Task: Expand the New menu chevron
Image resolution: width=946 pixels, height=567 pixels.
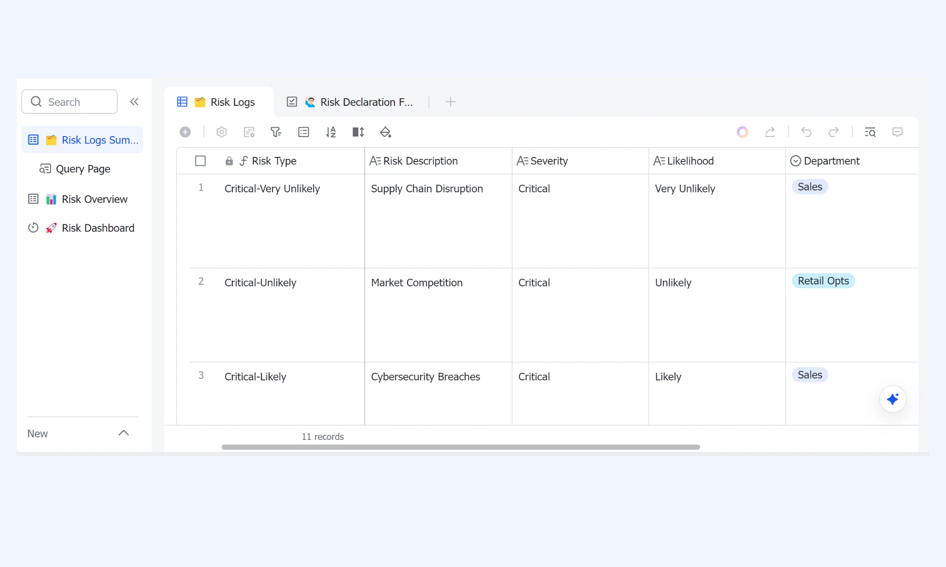Action: (123, 433)
